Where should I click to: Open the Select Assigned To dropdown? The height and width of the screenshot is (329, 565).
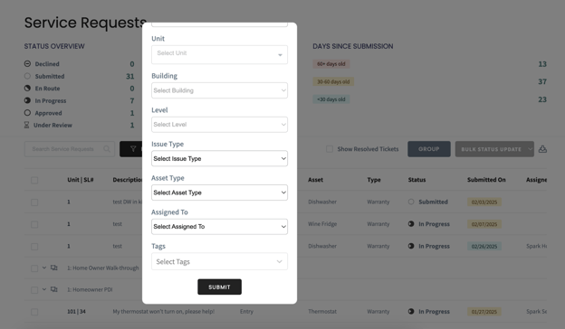click(x=219, y=227)
